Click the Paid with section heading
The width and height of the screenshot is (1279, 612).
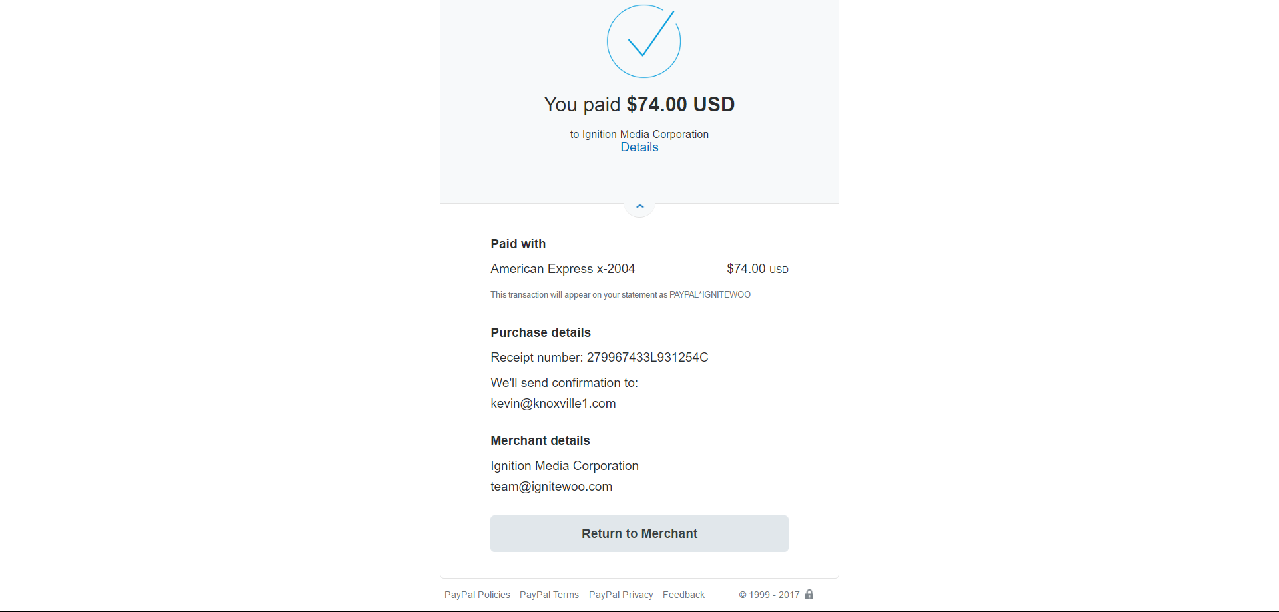coord(518,244)
